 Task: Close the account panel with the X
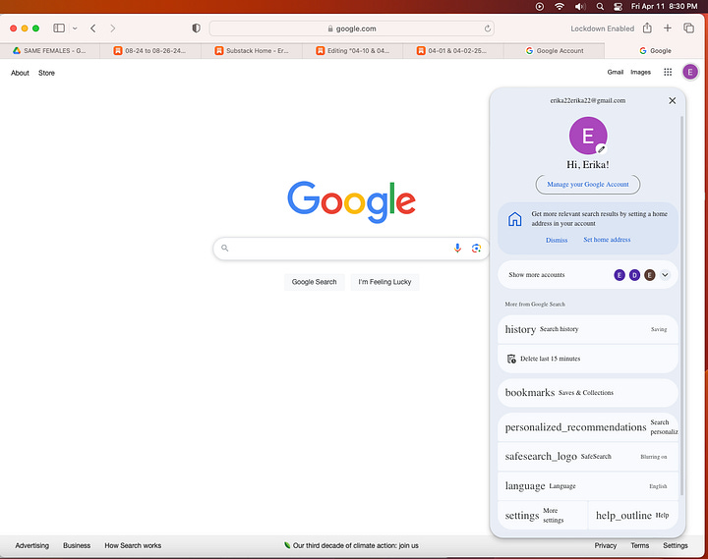(x=673, y=100)
